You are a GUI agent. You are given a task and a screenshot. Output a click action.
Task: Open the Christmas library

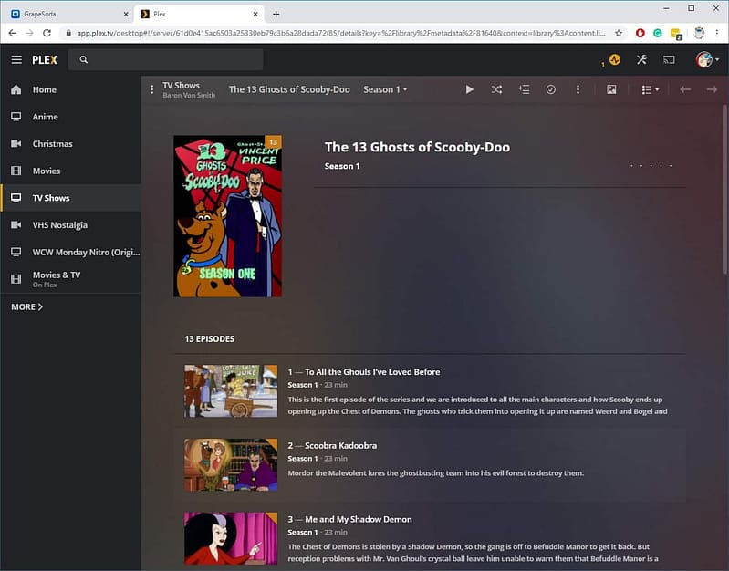(70, 144)
